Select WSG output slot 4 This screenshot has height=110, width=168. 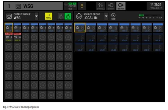(x=34, y=28)
